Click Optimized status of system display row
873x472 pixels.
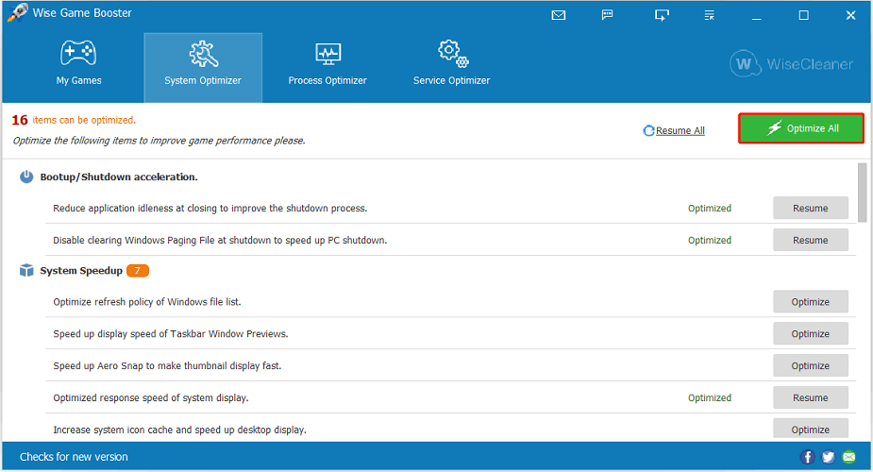pos(710,398)
